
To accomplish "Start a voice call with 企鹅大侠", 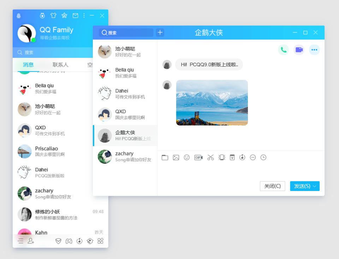I will point(283,50).
